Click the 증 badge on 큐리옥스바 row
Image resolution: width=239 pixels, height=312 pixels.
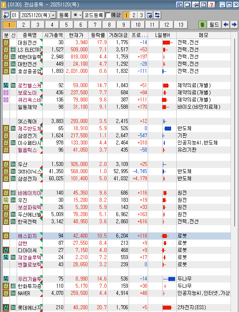[6, 99]
